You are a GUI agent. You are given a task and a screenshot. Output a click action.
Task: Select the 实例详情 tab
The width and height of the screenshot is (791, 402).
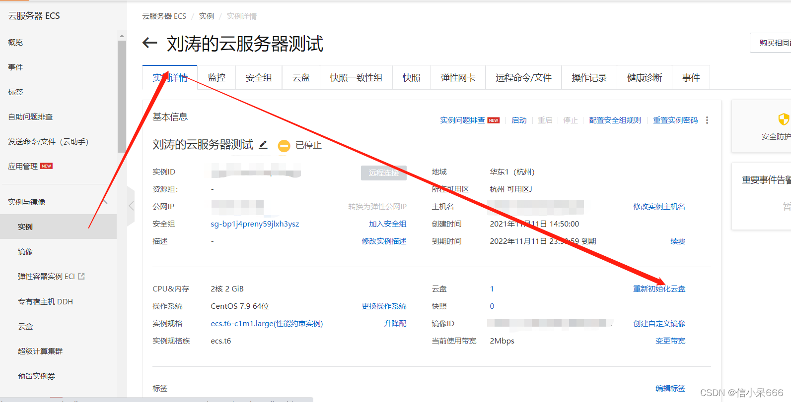(170, 77)
